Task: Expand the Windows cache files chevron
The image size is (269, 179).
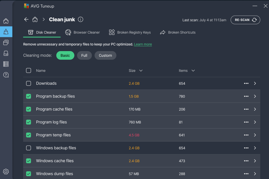Action: click(255, 161)
